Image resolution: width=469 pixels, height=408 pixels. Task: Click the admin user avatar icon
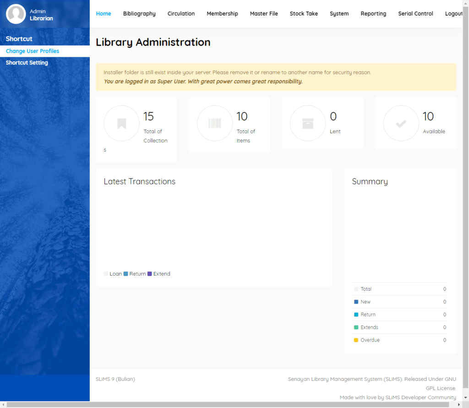point(16,14)
